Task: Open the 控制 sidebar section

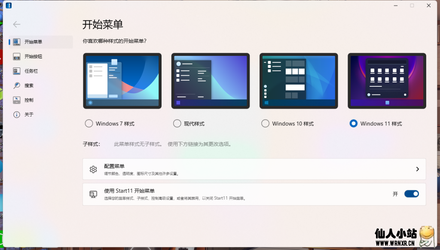Action: (x=17, y=100)
